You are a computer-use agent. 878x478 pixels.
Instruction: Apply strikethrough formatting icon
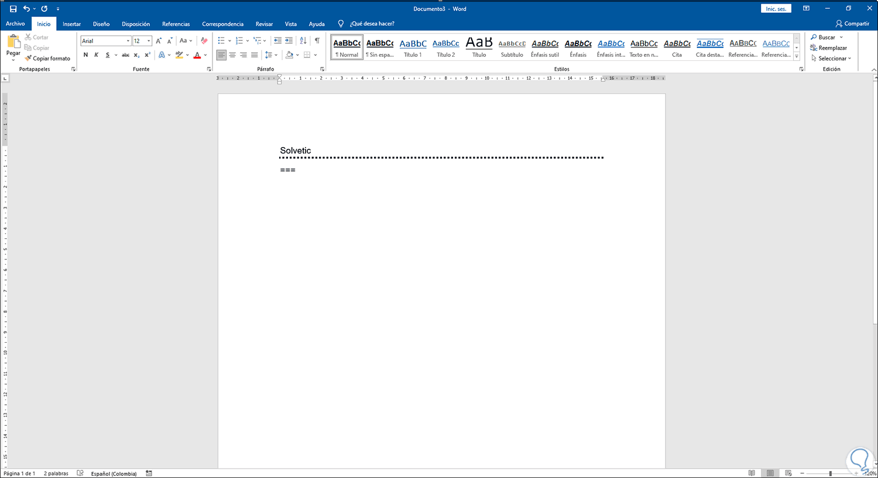[125, 54]
